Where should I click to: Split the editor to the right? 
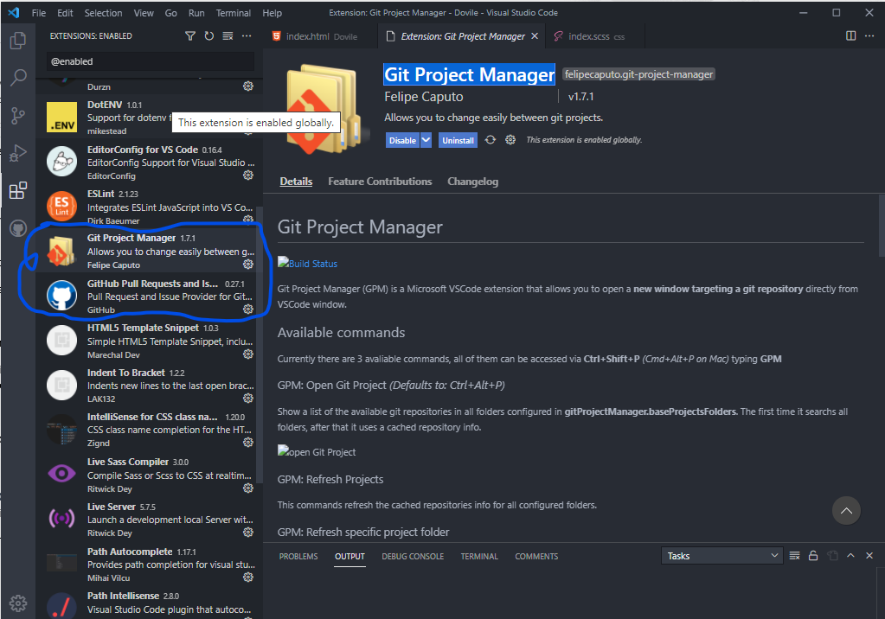click(x=850, y=36)
